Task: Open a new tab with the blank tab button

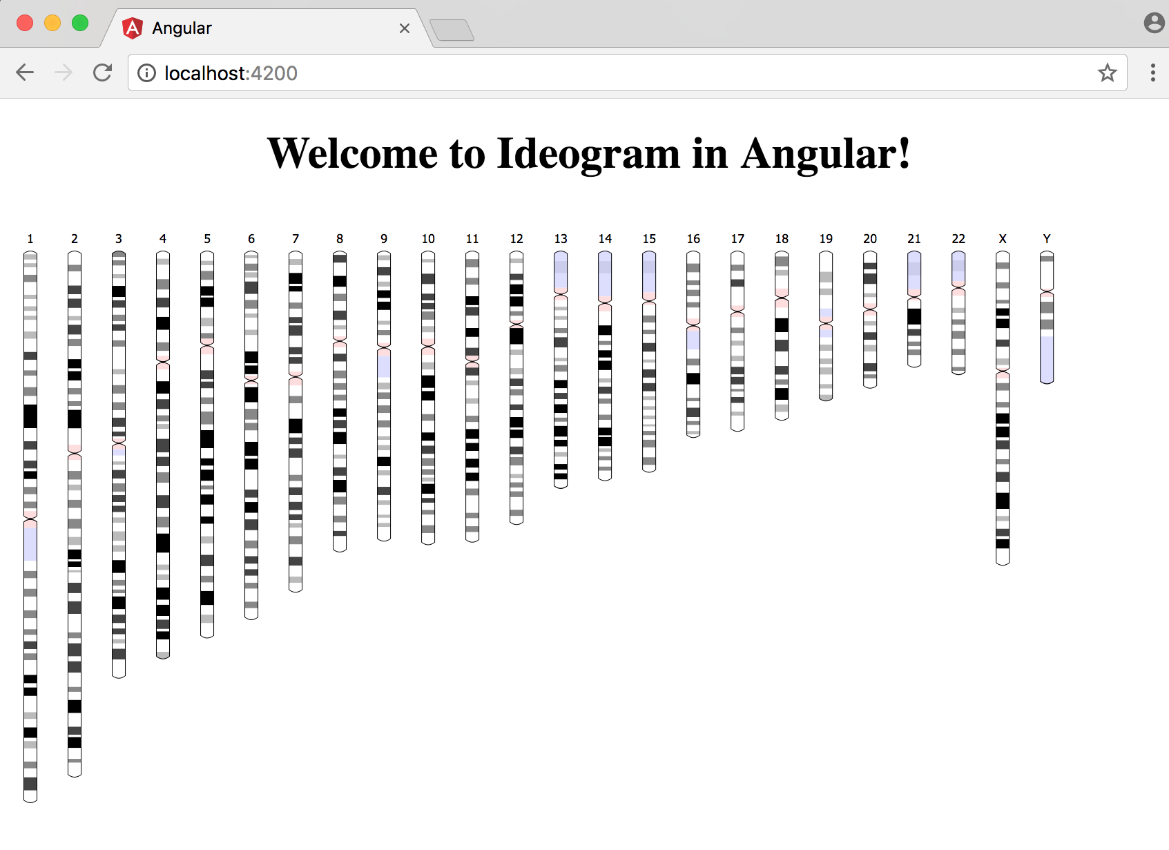Action: tap(452, 30)
